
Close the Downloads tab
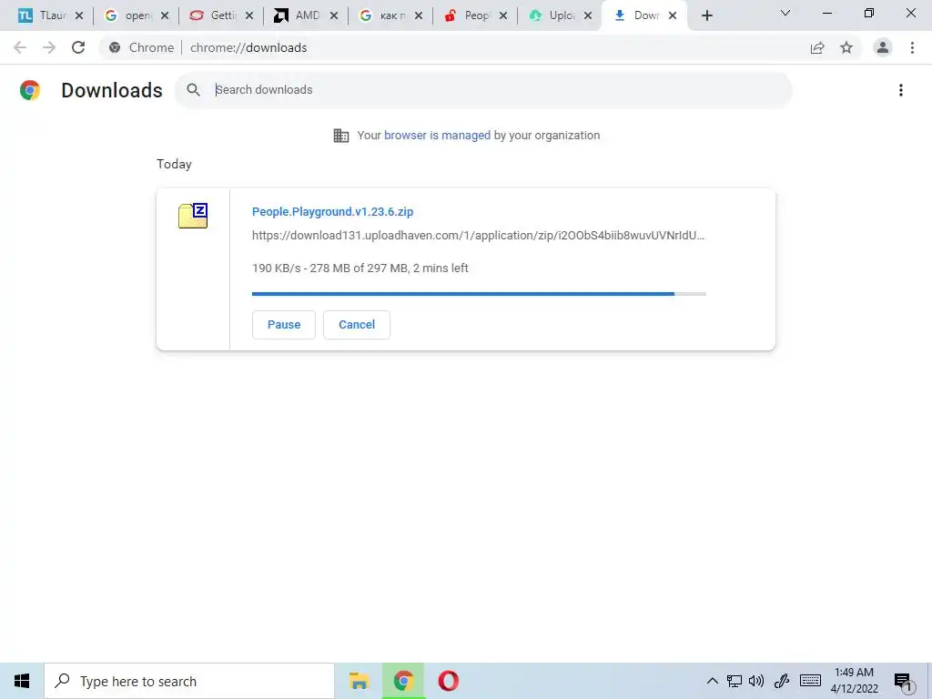(x=673, y=15)
